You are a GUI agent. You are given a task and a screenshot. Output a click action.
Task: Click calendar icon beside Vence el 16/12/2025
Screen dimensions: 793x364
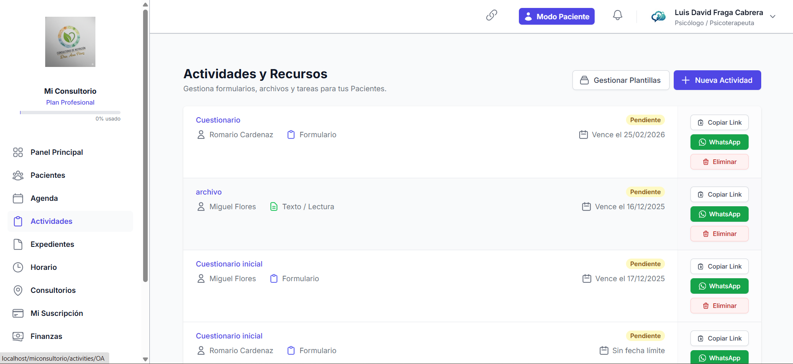pyautogui.click(x=587, y=207)
